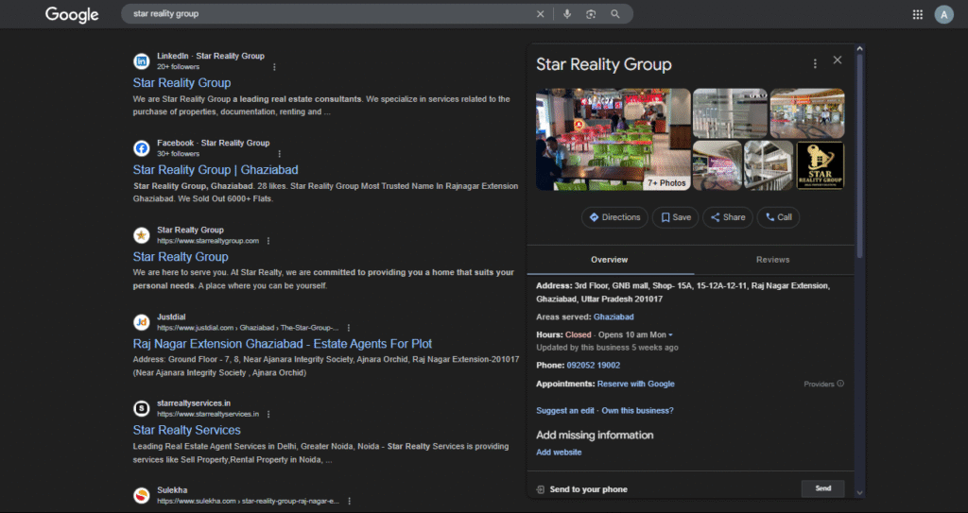Click the magnifier search icon

[615, 14]
